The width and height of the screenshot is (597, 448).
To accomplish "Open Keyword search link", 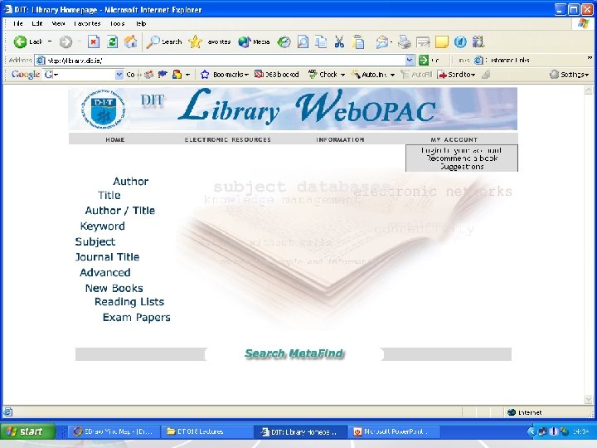I will pyautogui.click(x=103, y=226).
